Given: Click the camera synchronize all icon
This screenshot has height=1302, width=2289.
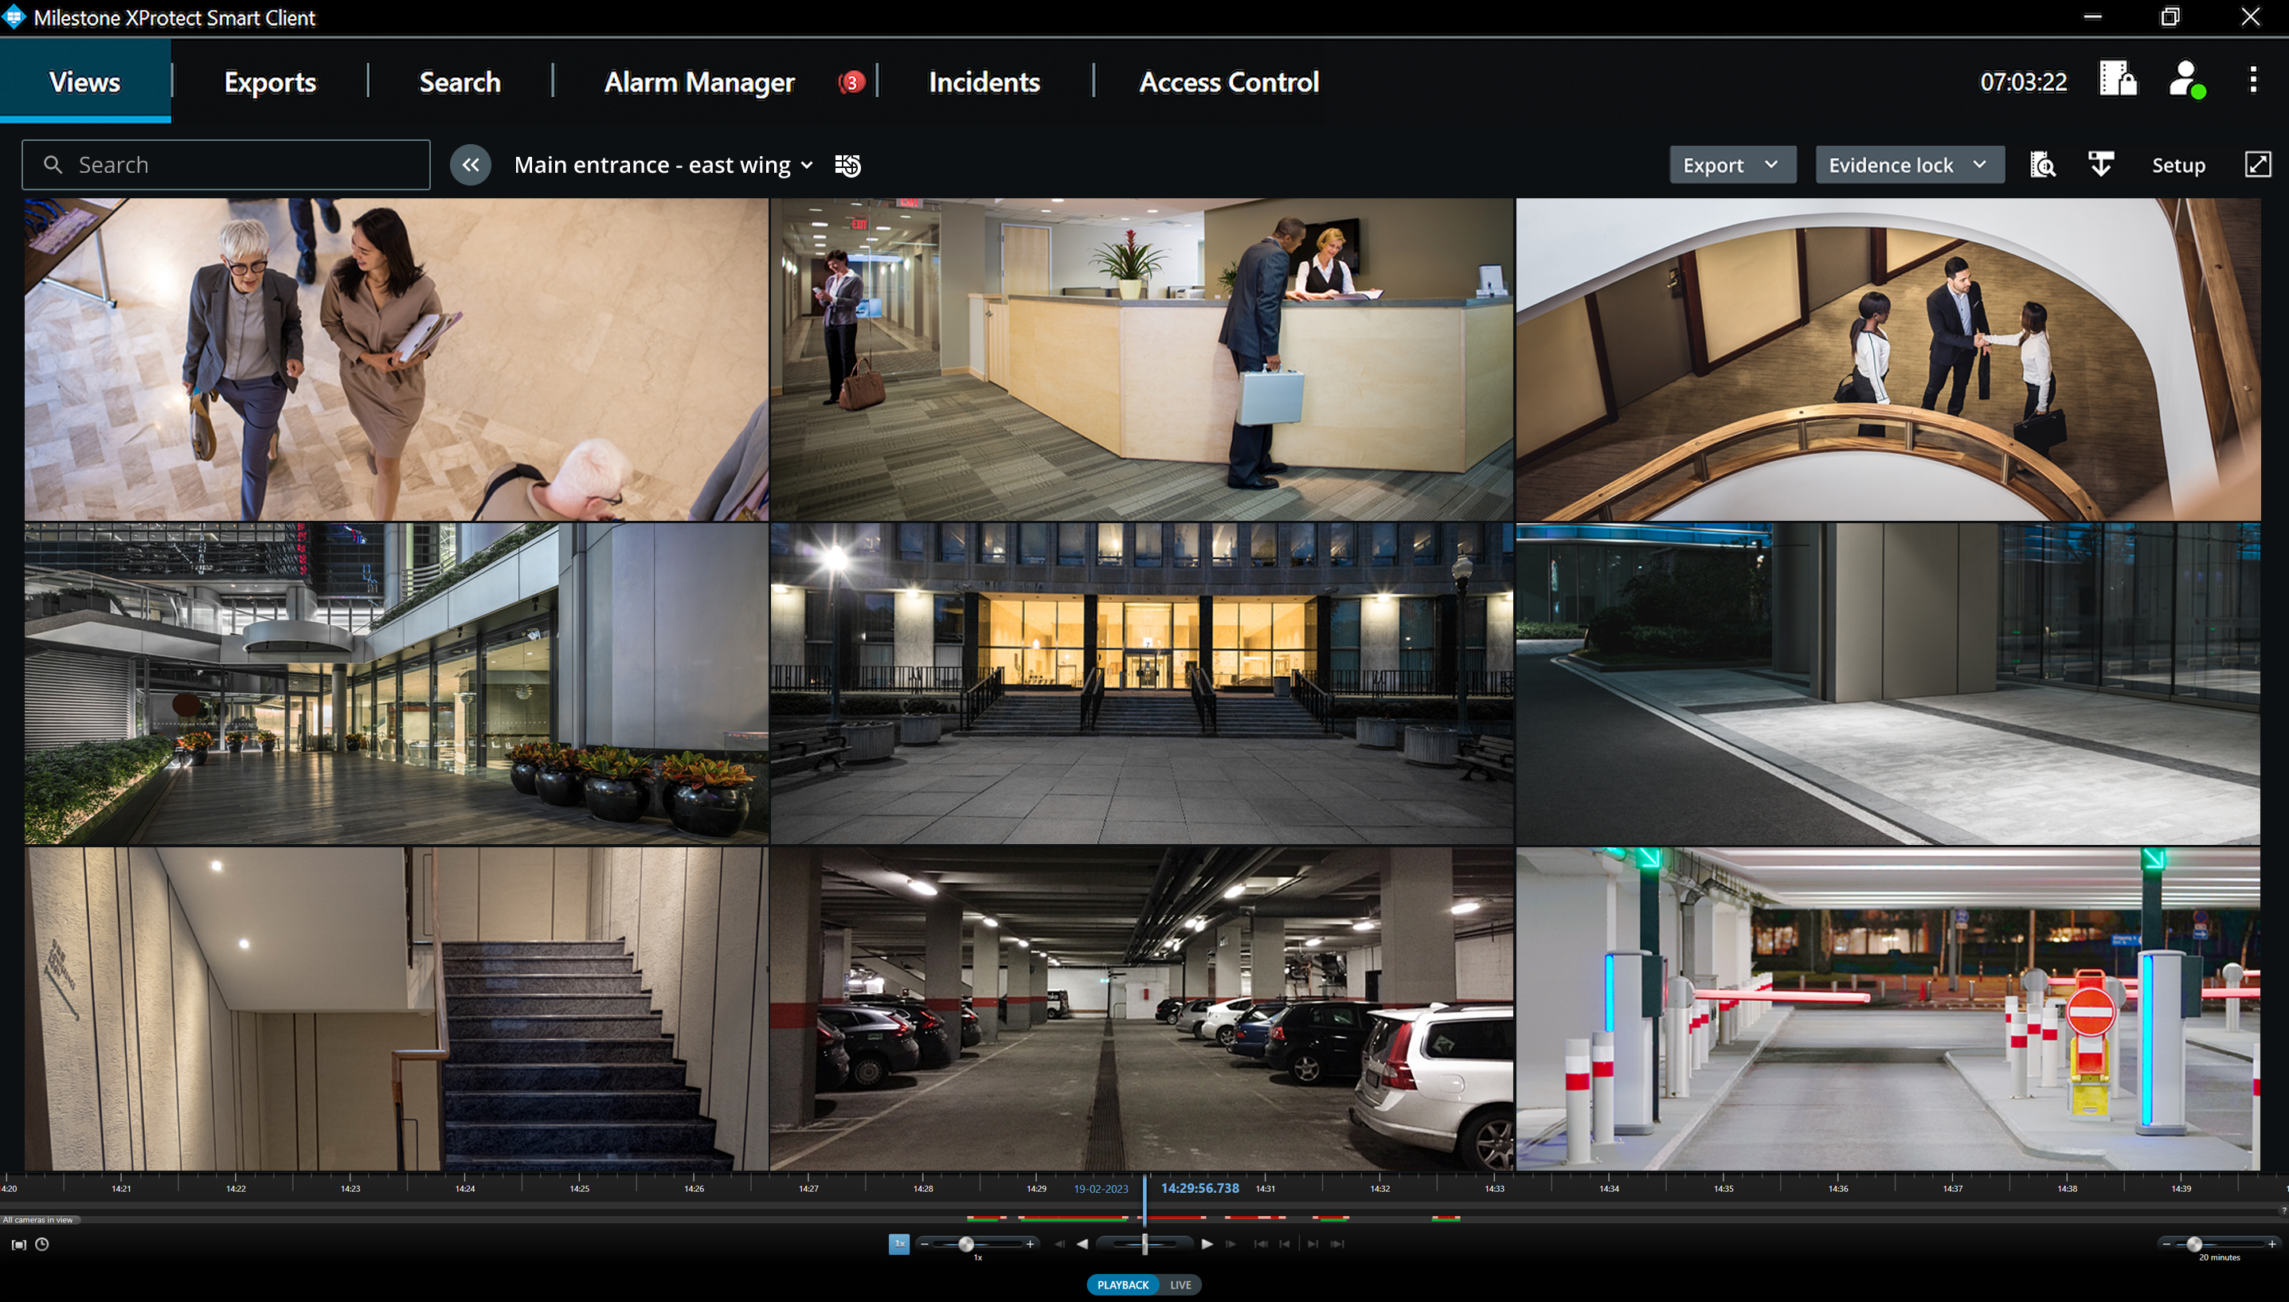Looking at the screenshot, I should [x=847, y=163].
